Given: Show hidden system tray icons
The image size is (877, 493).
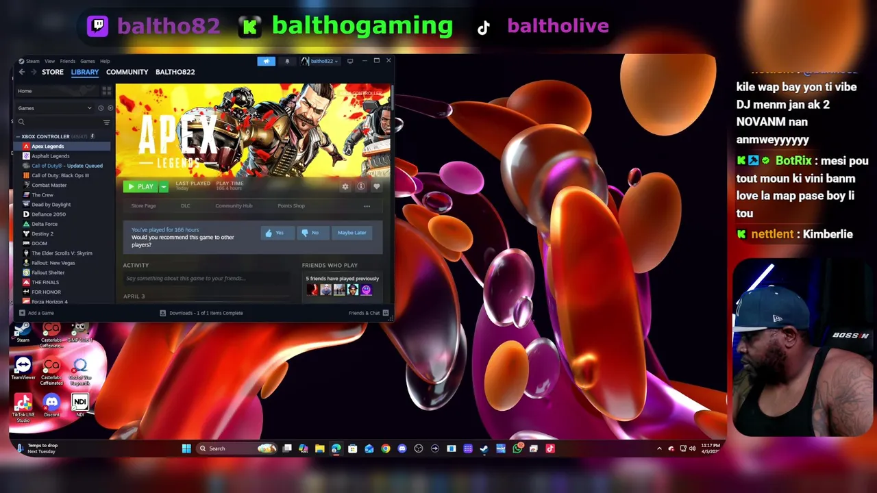Looking at the screenshot, I should [659, 448].
